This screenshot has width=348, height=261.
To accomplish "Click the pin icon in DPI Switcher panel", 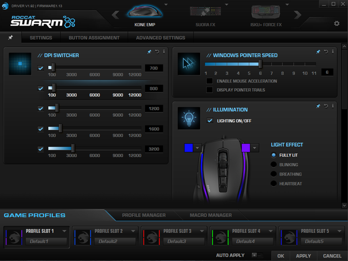I will pos(150,51).
